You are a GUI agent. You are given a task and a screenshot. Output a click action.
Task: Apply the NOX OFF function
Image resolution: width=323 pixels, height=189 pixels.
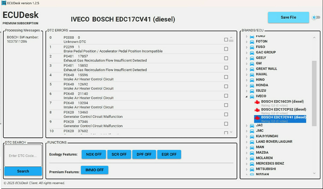click(x=94, y=154)
